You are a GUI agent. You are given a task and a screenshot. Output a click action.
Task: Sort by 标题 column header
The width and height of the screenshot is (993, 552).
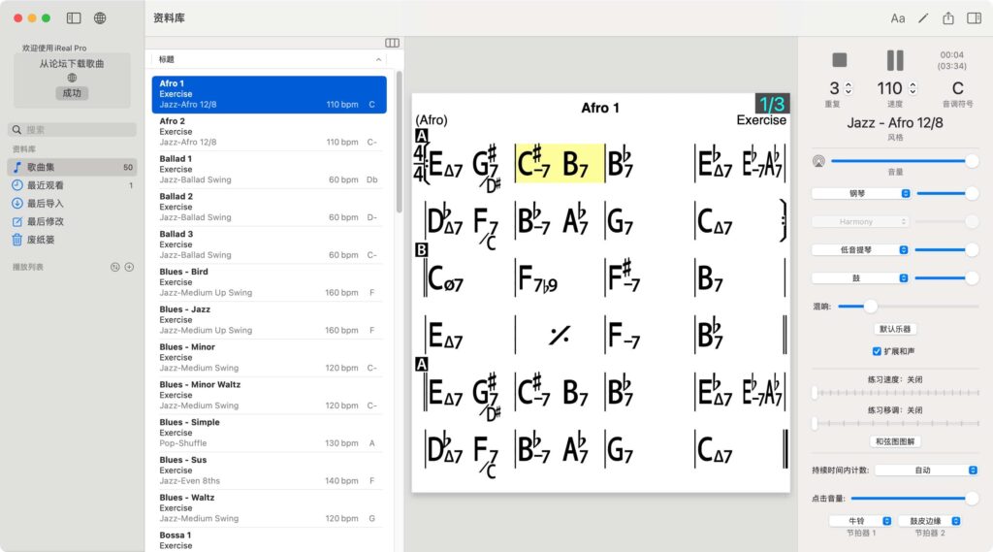(270, 59)
